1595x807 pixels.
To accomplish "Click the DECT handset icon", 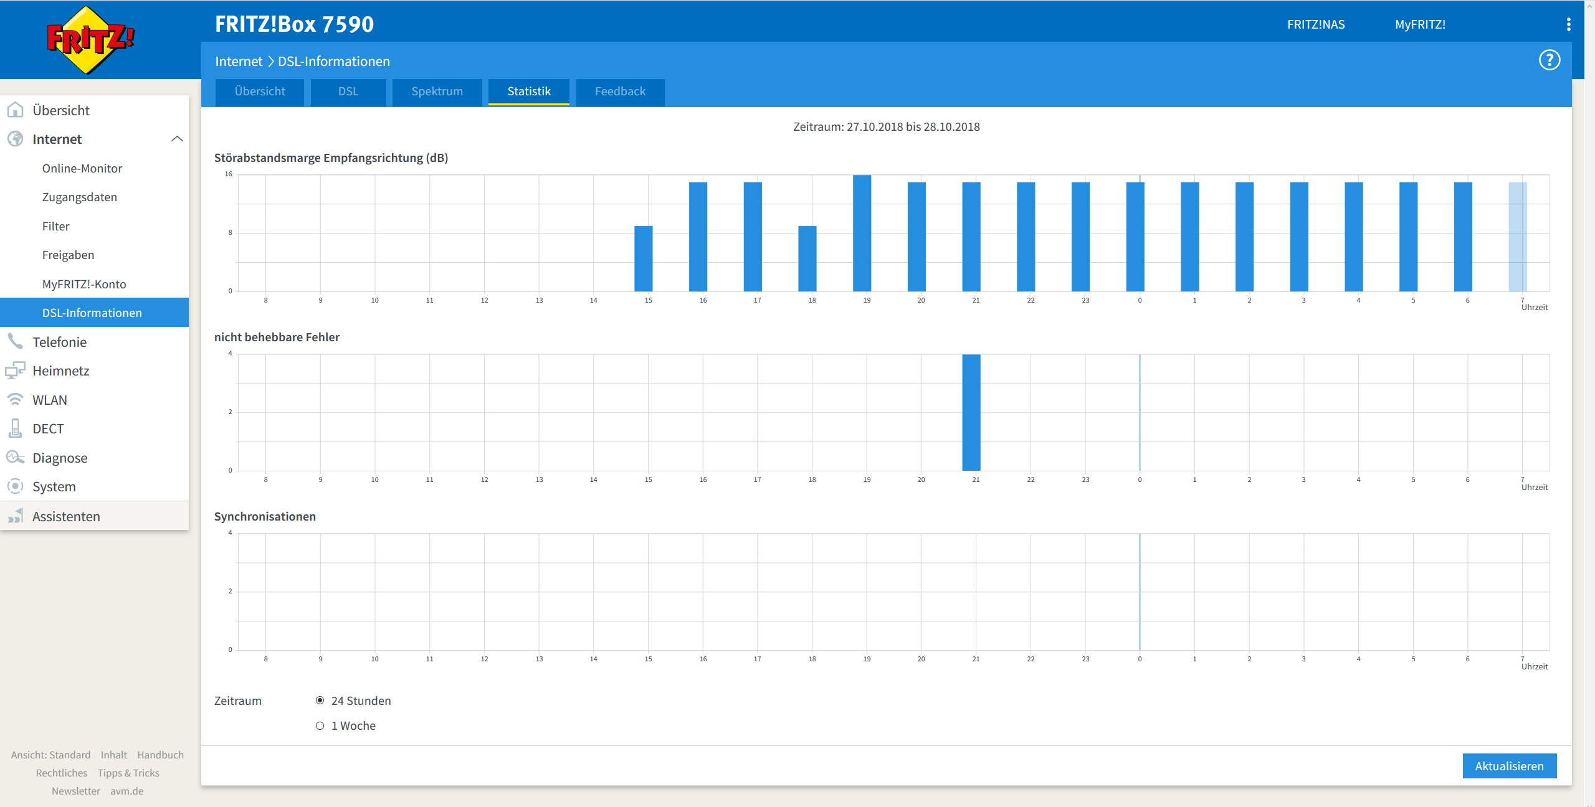I will click(x=15, y=428).
